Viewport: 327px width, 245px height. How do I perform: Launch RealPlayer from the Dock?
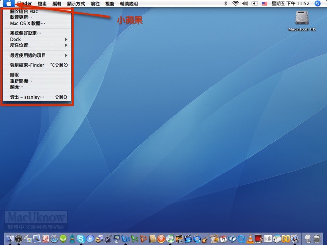pos(232,239)
